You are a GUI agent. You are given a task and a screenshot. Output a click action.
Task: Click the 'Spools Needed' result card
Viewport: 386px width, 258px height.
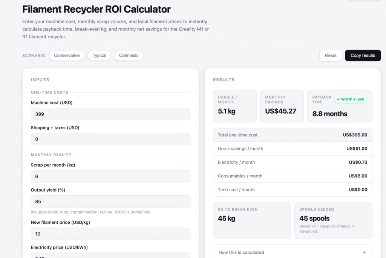(333, 220)
